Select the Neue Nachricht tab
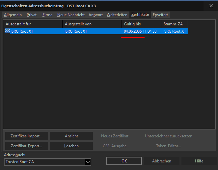 71,15
